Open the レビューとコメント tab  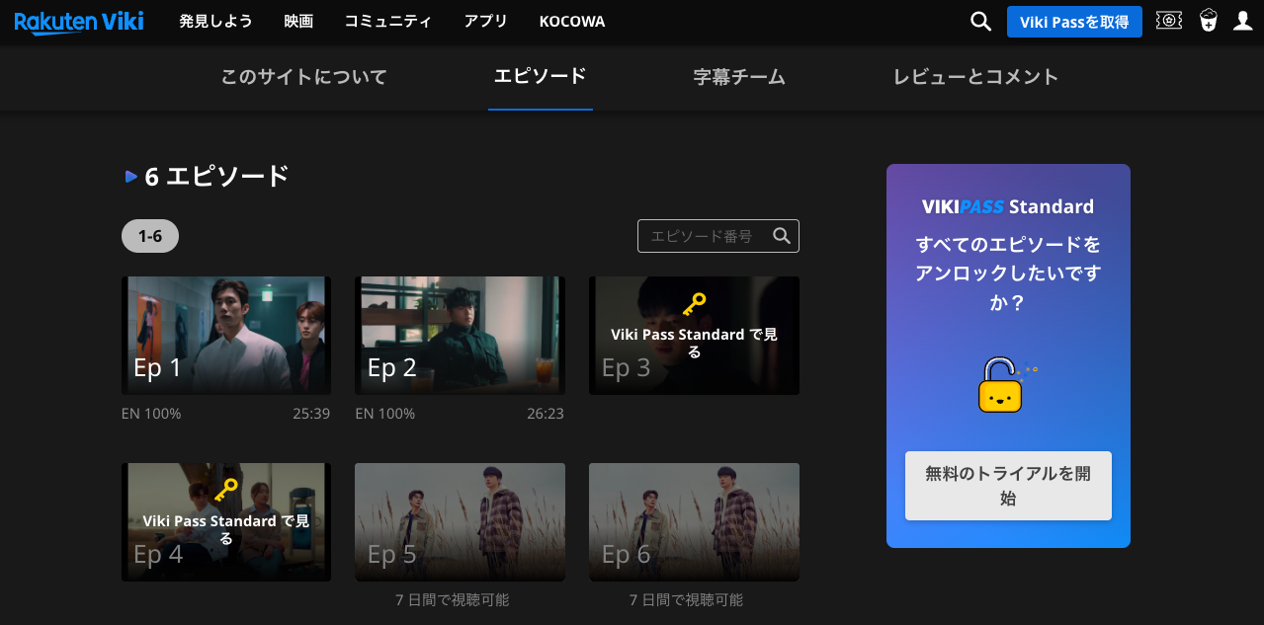pos(975,77)
